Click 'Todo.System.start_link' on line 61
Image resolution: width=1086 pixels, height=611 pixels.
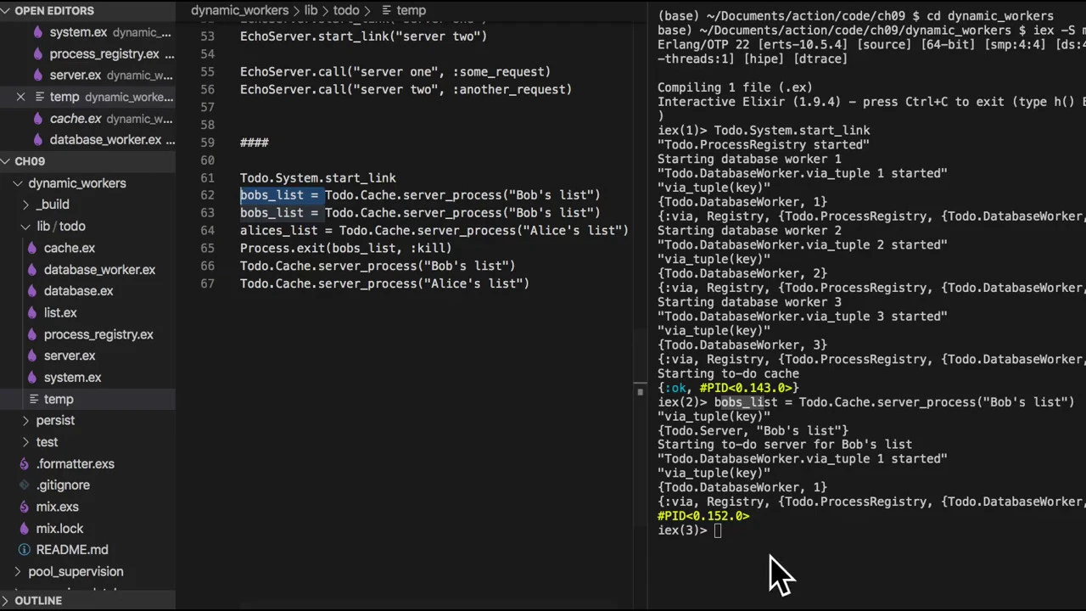click(318, 178)
